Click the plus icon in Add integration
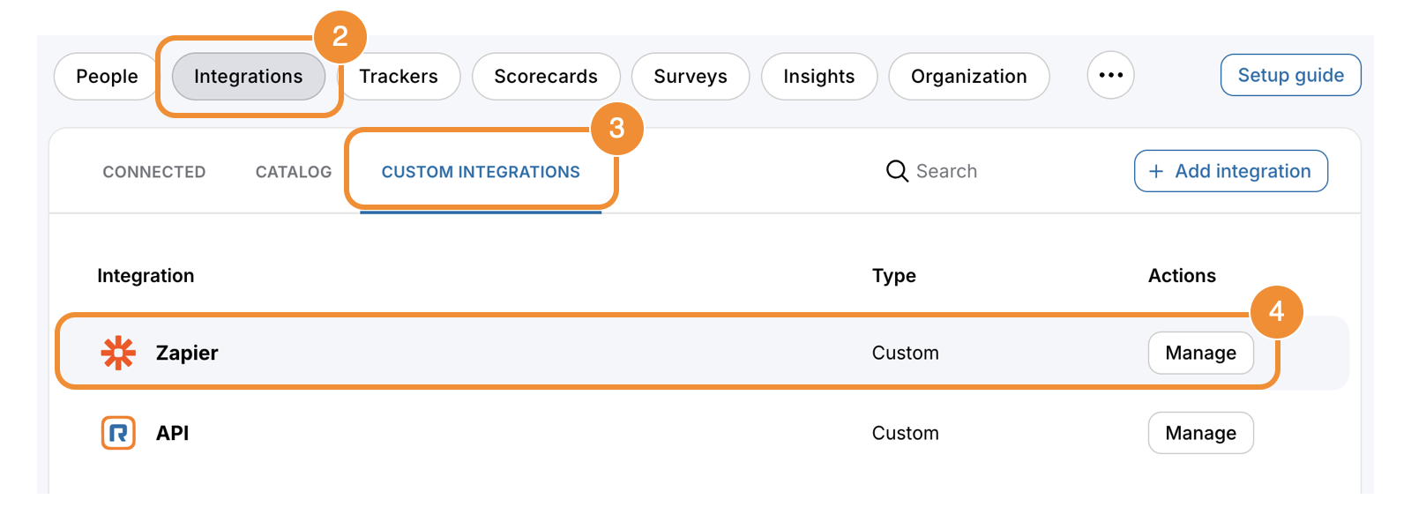The image size is (1411, 529). pos(1156,171)
